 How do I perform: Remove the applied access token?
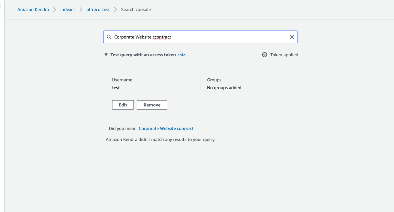(x=152, y=105)
